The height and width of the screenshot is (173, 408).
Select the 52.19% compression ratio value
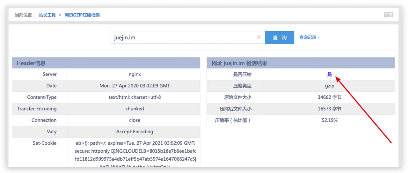coord(330,120)
